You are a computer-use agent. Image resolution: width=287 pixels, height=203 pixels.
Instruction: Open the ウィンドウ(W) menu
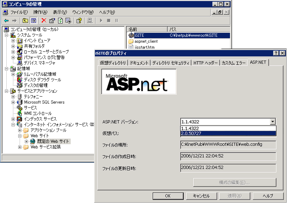coord(83,12)
